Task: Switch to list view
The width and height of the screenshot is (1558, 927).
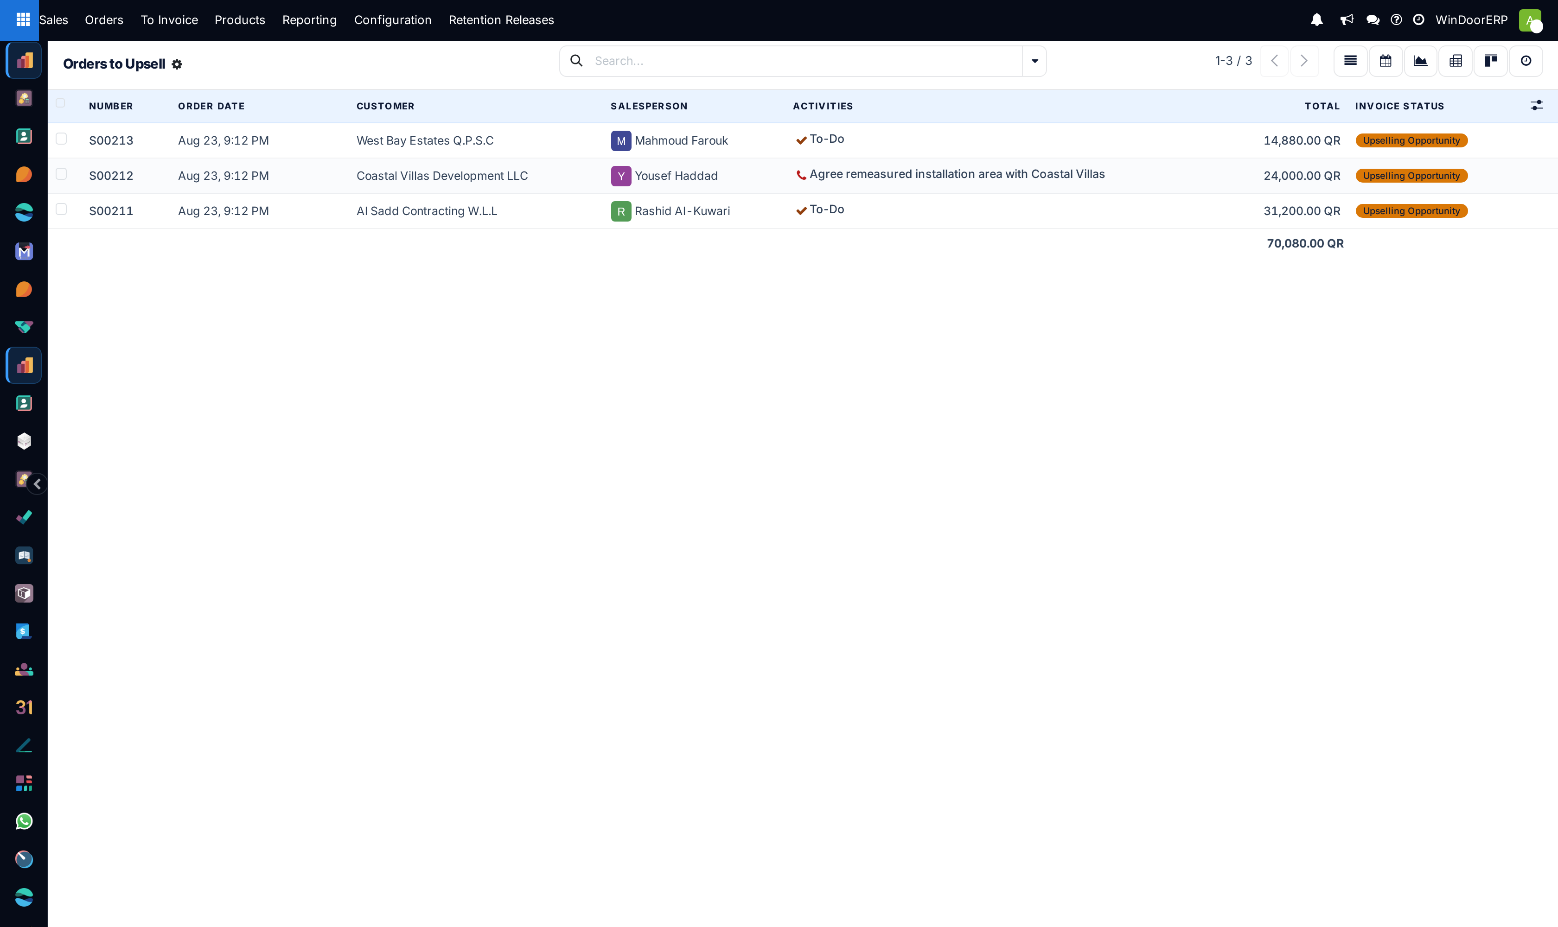Action: pyautogui.click(x=1350, y=61)
